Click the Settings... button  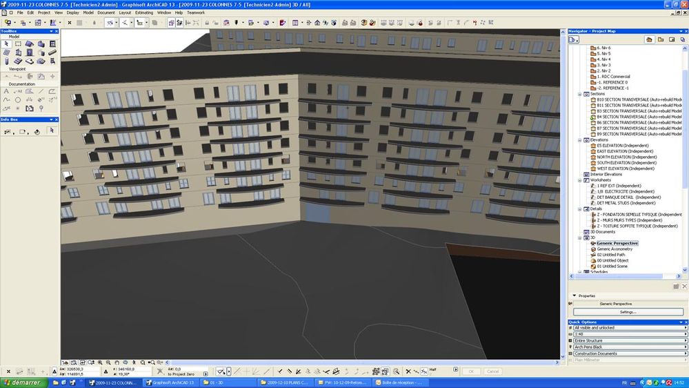pos(628,312)
